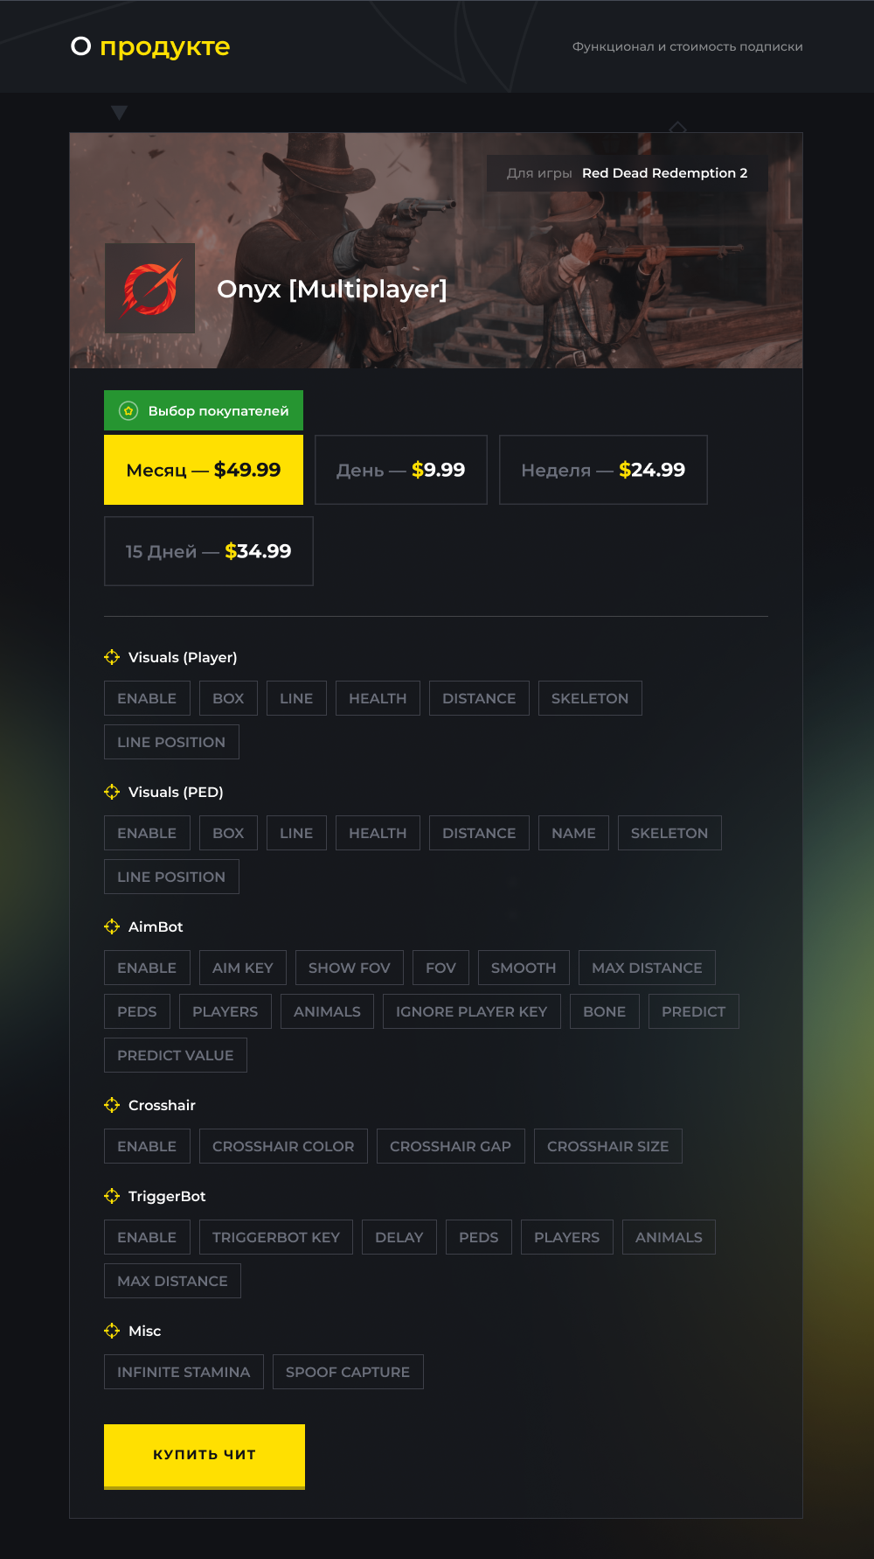874x1559 pixels.
Task: Click the FOV tag in AimBot
Action: point(440,968)
